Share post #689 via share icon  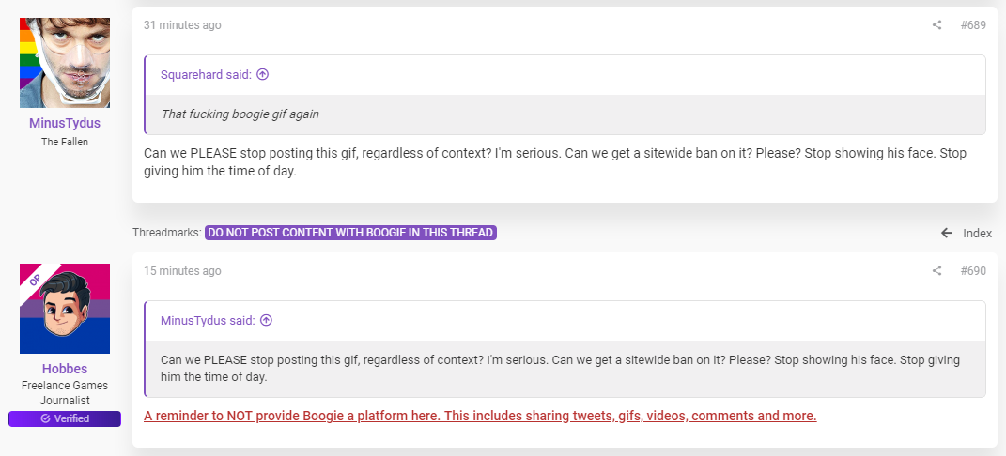point(936,25)
